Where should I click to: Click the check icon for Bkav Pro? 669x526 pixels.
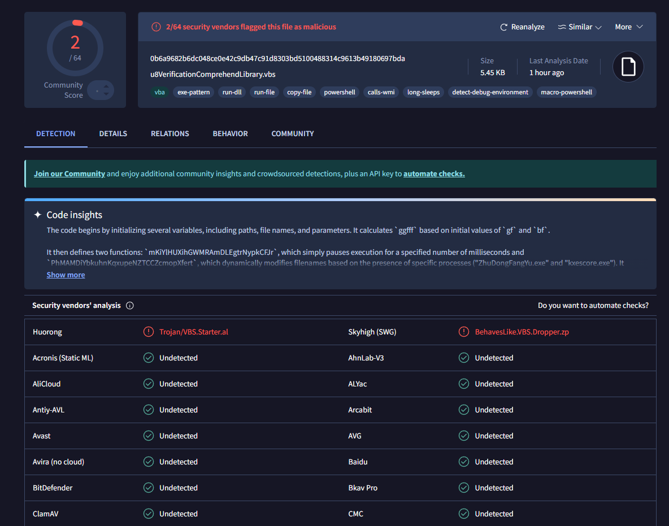point(464,488)
